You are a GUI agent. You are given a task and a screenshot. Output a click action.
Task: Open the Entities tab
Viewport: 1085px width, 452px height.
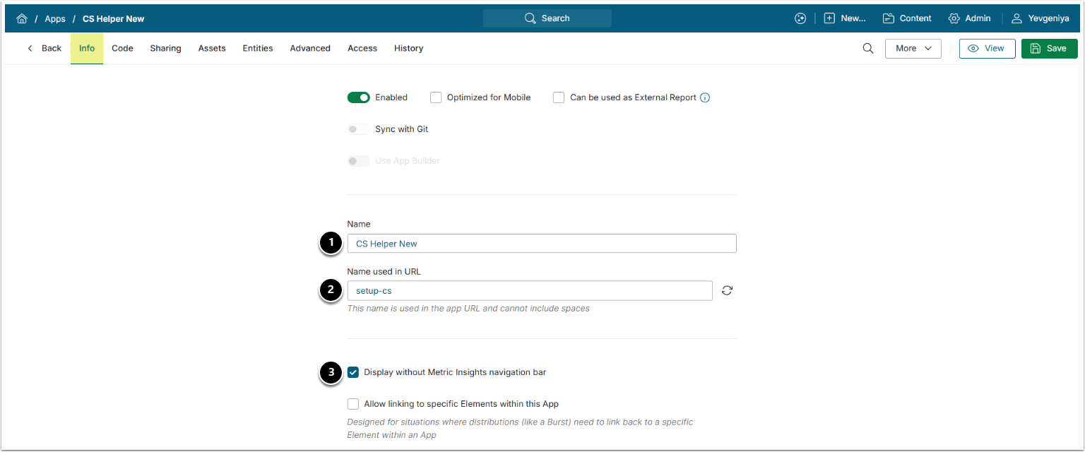(258, 49)
